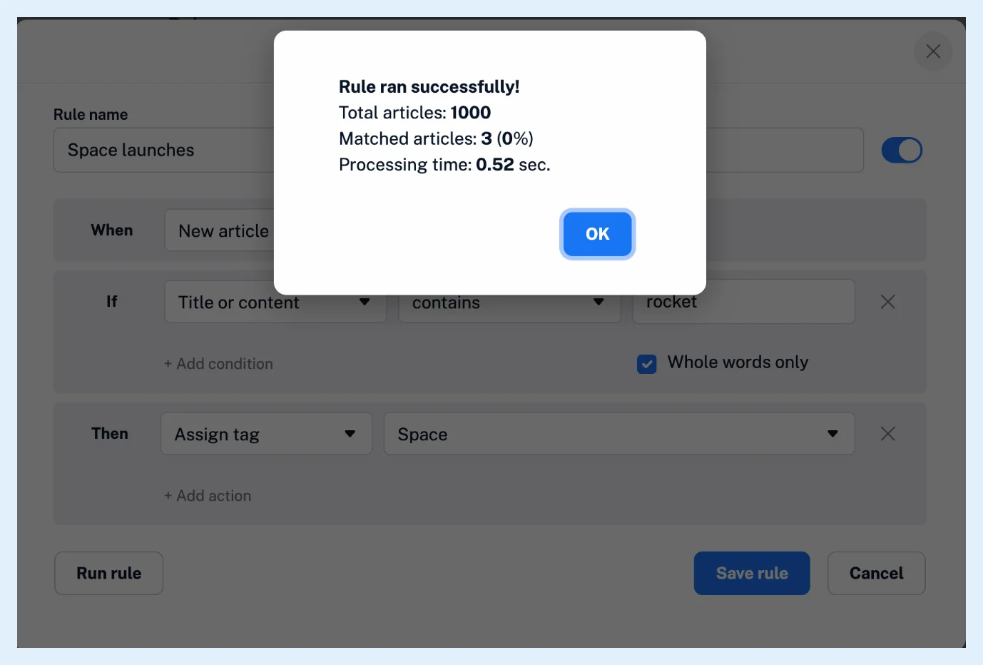Toggle the rule enabled switch

pos(902,151)
